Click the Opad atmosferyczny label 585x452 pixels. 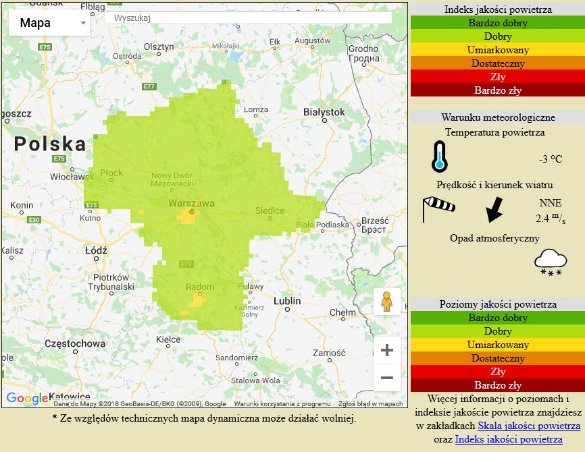coord(494,238)
